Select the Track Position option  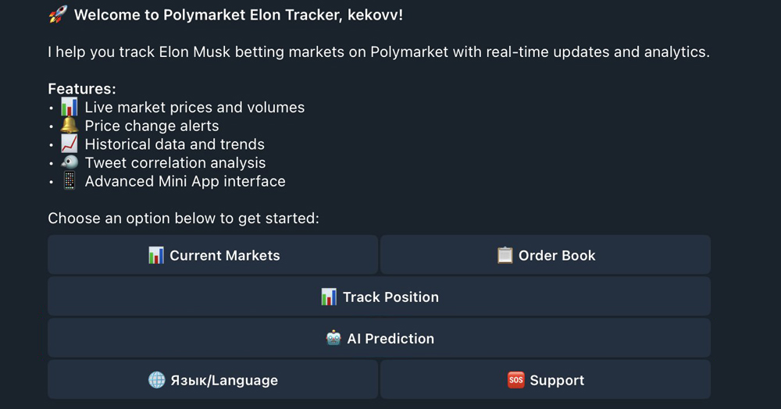379,297
